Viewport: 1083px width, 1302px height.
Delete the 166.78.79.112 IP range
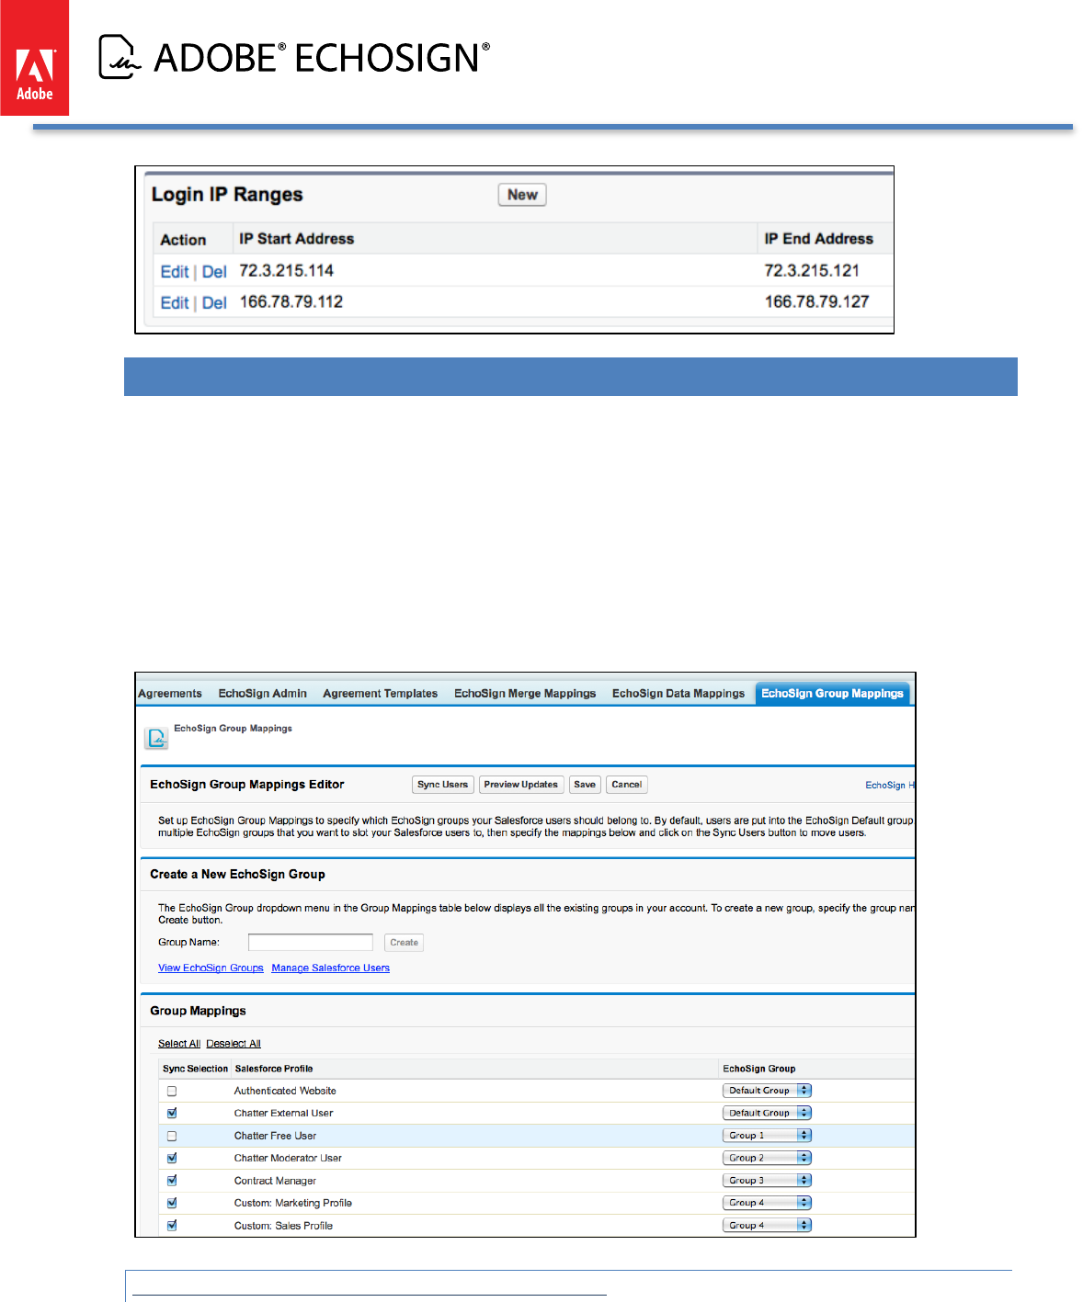pos(214,303)
